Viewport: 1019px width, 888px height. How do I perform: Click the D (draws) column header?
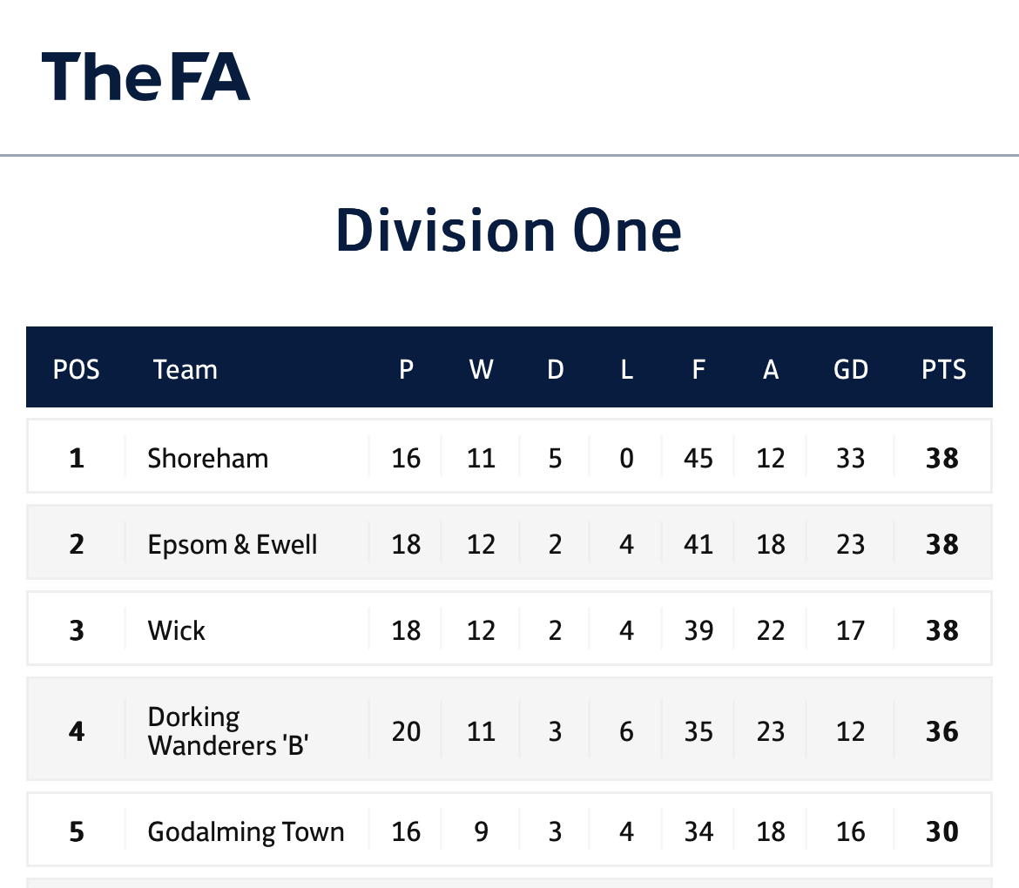pos(555,370)
